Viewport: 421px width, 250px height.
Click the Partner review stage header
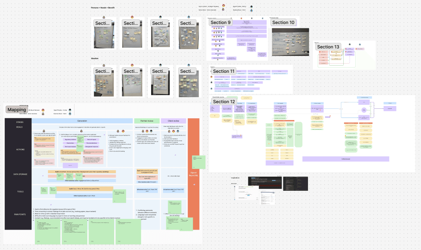coord(147,121)
